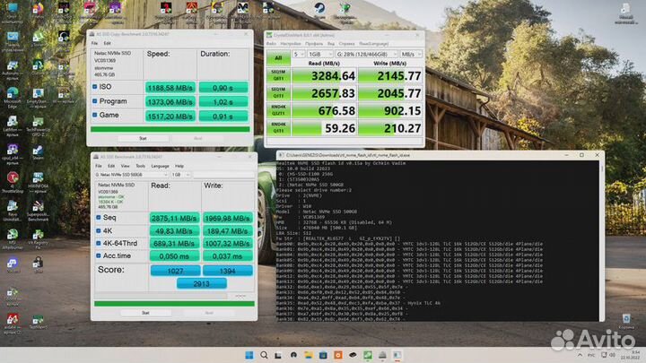Open the Recycle Bin desktop icon
This screenshot has height=363, width=646.
[x=626, y=320]
